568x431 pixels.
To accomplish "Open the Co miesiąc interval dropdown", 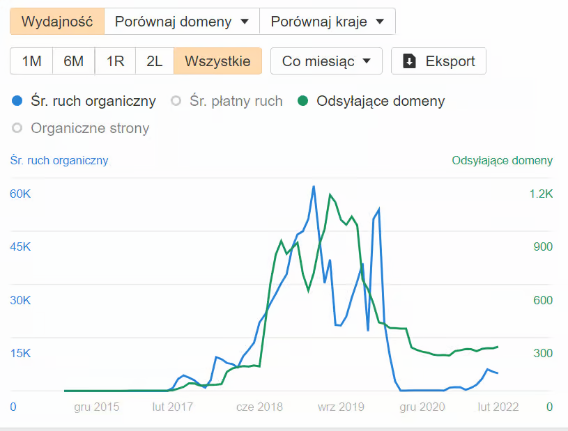I will click(x=325, y=61).
